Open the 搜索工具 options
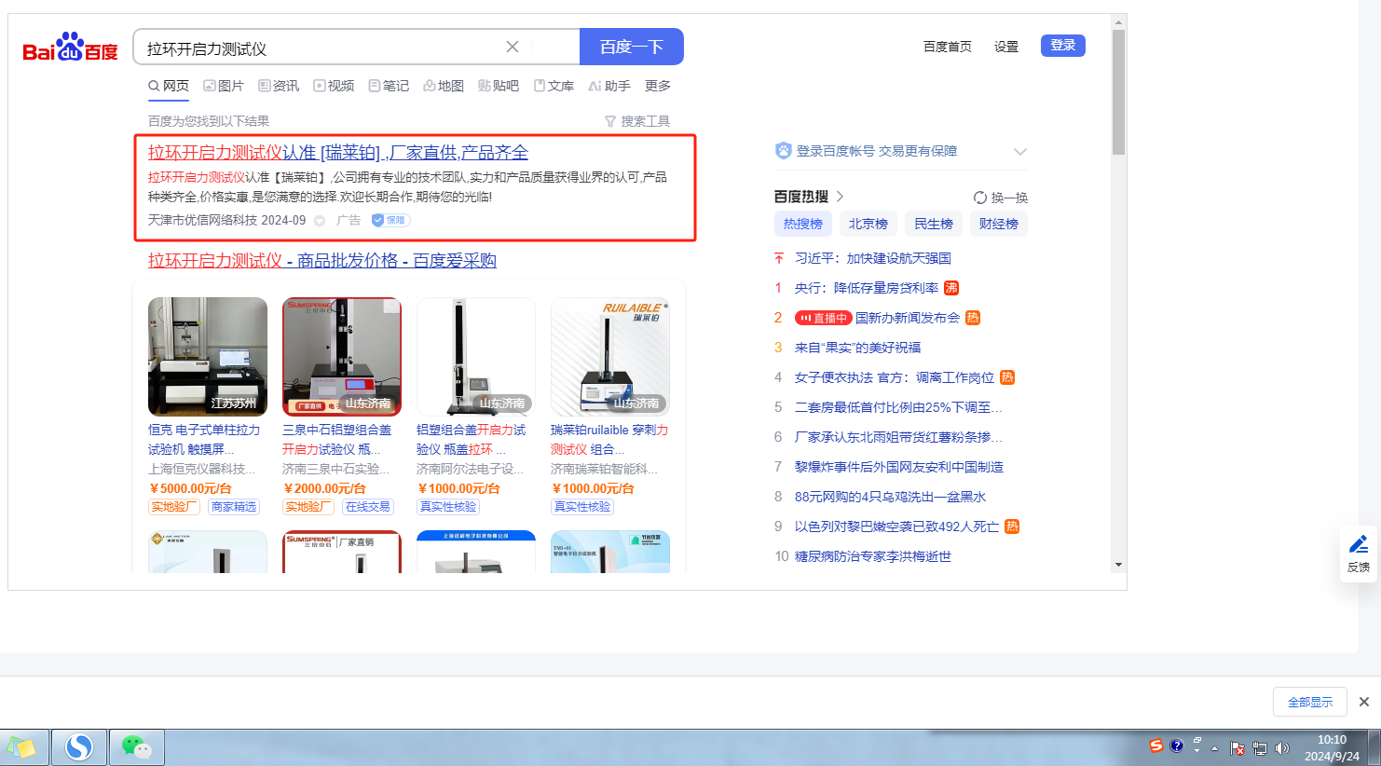This screenshot has height=766, width=1381. click(x=637, y=121)
